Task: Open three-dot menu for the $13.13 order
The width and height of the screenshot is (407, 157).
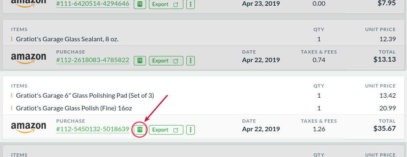Action: pos(191,61)
